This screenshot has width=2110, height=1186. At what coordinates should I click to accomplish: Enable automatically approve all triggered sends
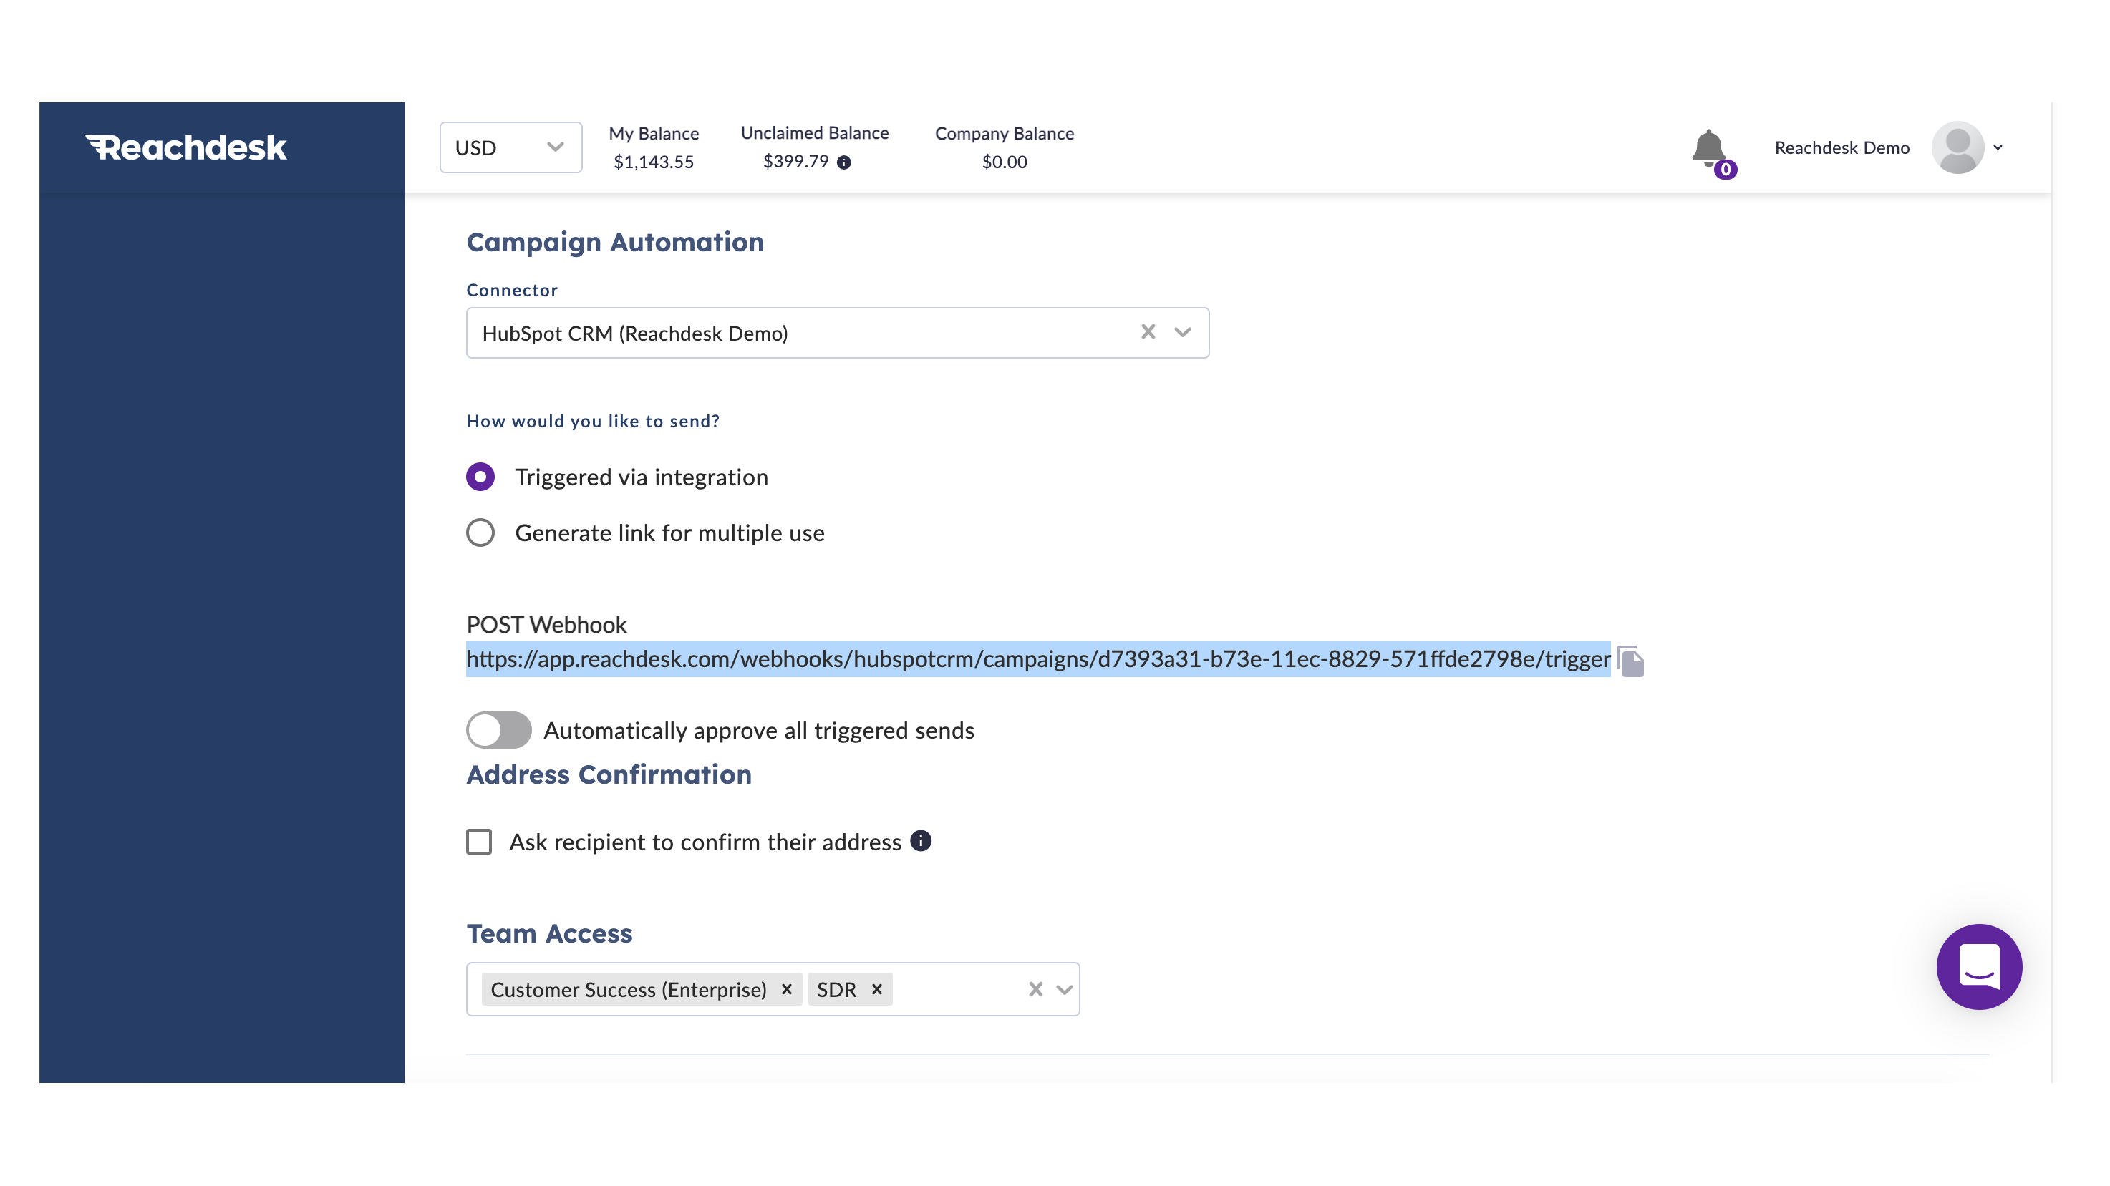499,730
